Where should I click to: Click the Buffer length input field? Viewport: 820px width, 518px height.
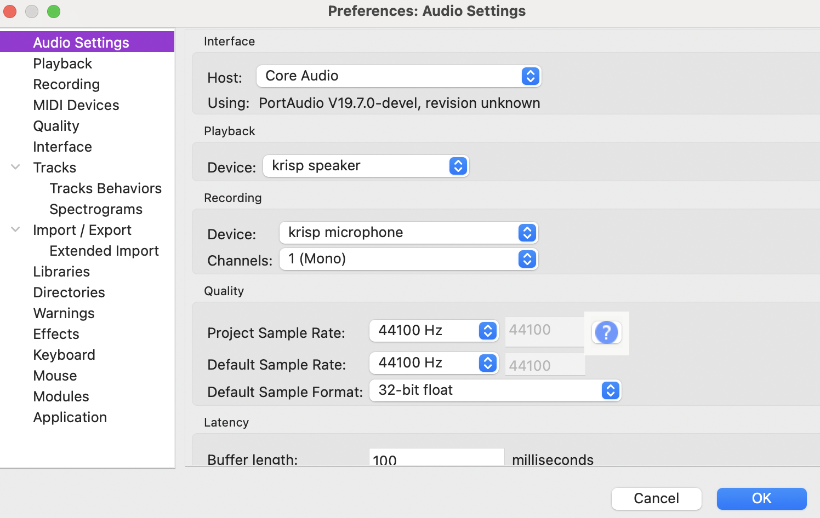436,459
